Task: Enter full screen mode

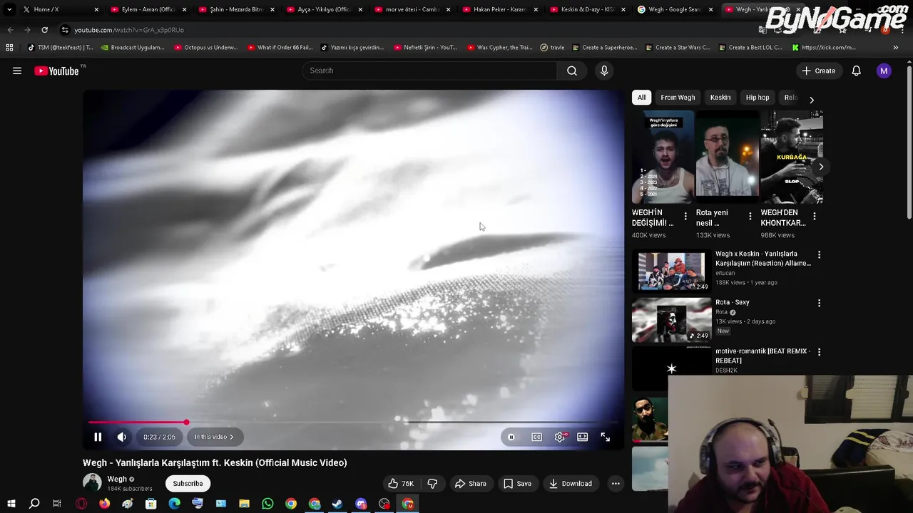Action: [605, 437]
